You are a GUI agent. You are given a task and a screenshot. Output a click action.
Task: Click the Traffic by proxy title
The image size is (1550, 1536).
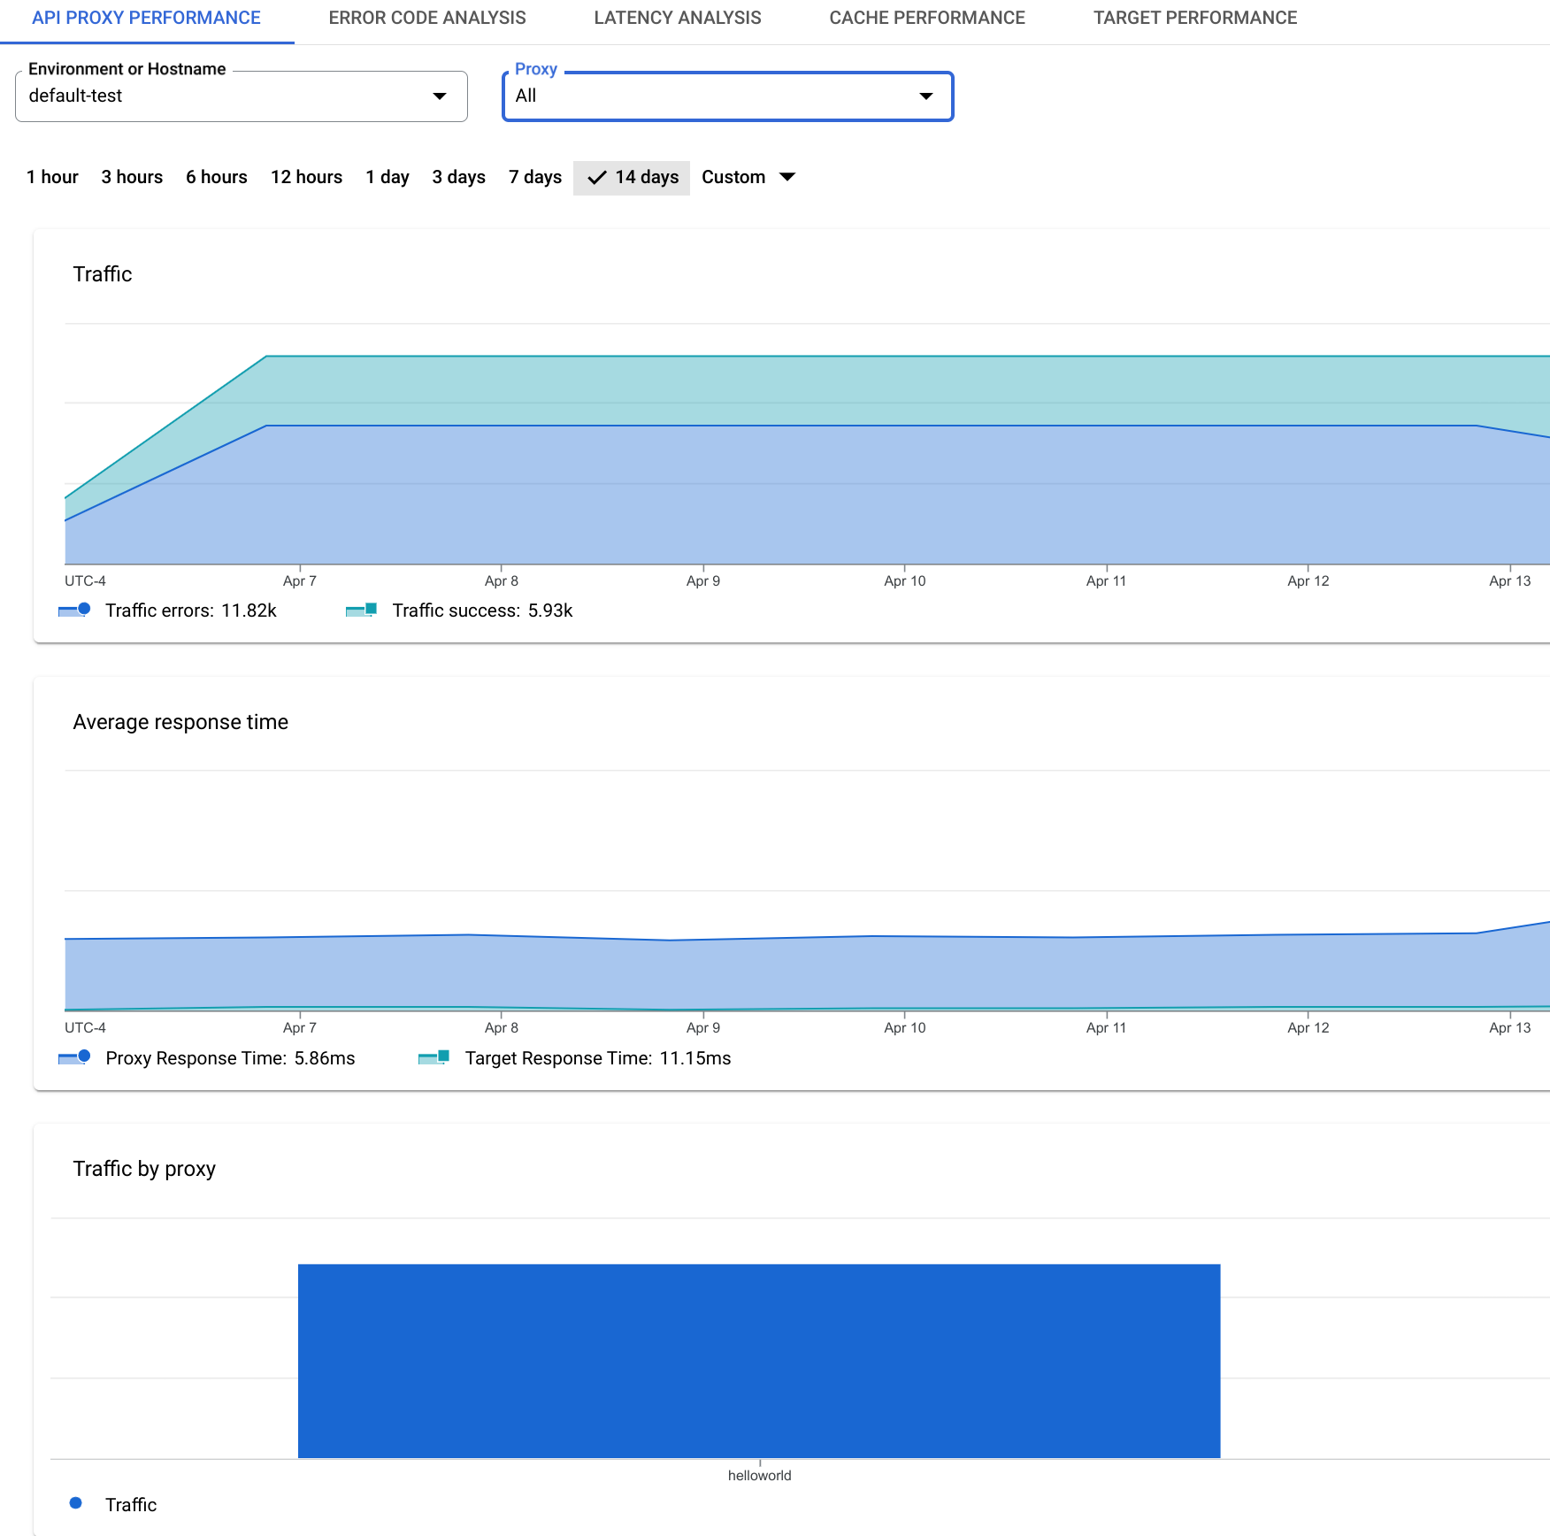pyautogui.click(x=144, y=1169)
